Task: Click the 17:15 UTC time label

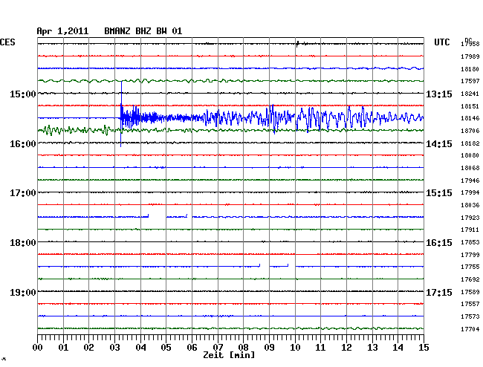Action: (439, 292)
